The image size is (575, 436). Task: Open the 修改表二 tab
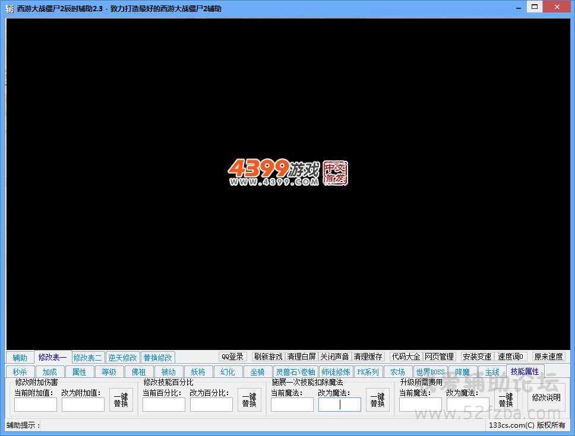(x=88, y=357)
